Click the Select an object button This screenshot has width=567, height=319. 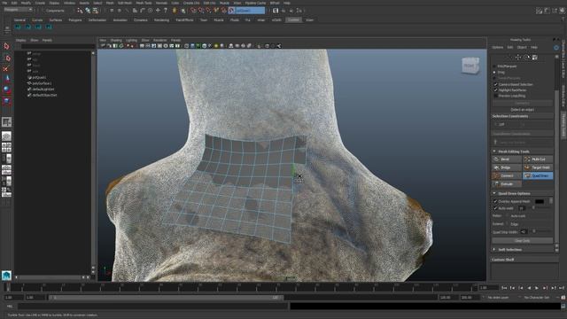(522, 110)
